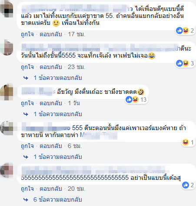
Task: Click reply arrow icon beside 6 ข้อความตอบกลับ
Action: tap(26, 200)
